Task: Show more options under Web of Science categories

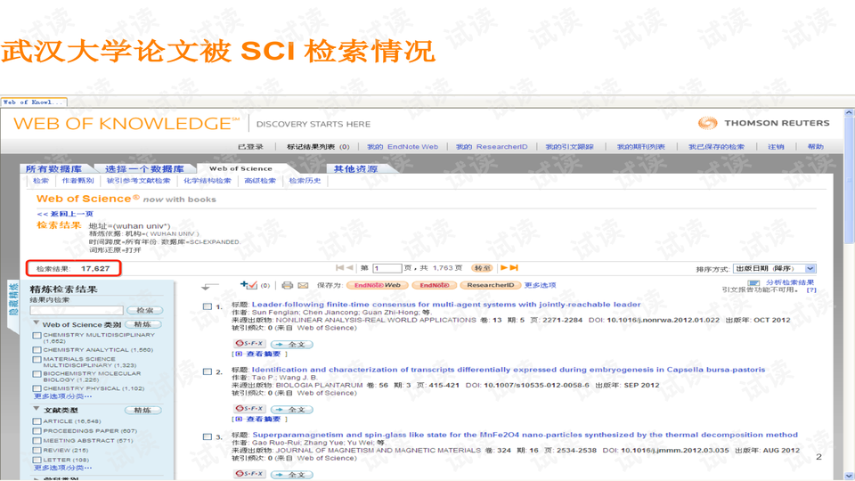Action: 62,396
